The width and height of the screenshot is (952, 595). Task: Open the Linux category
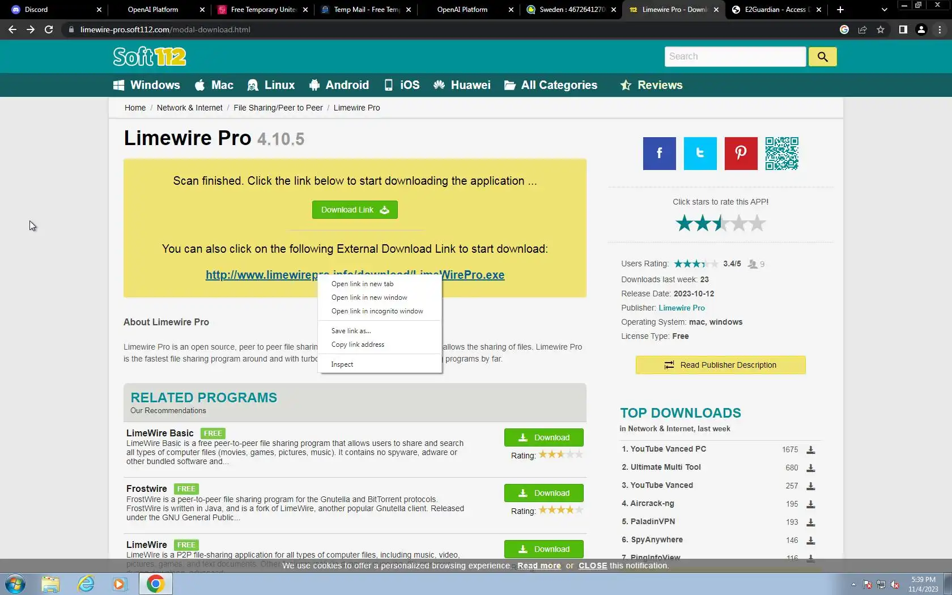(x=271, y=85)
